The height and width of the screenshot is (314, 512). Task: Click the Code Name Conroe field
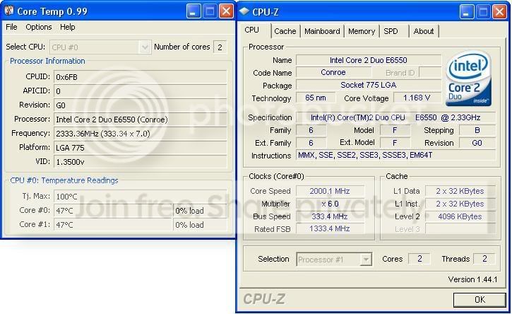tap(333, 72)
